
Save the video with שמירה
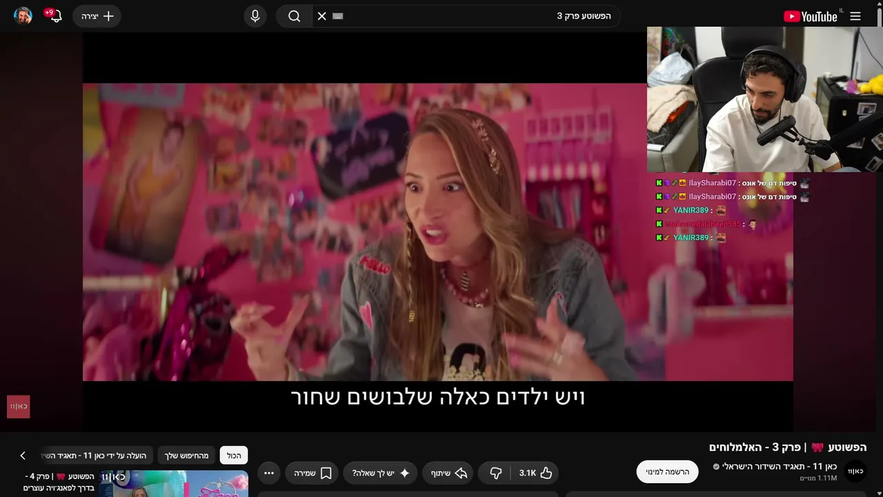pos(312,473)
